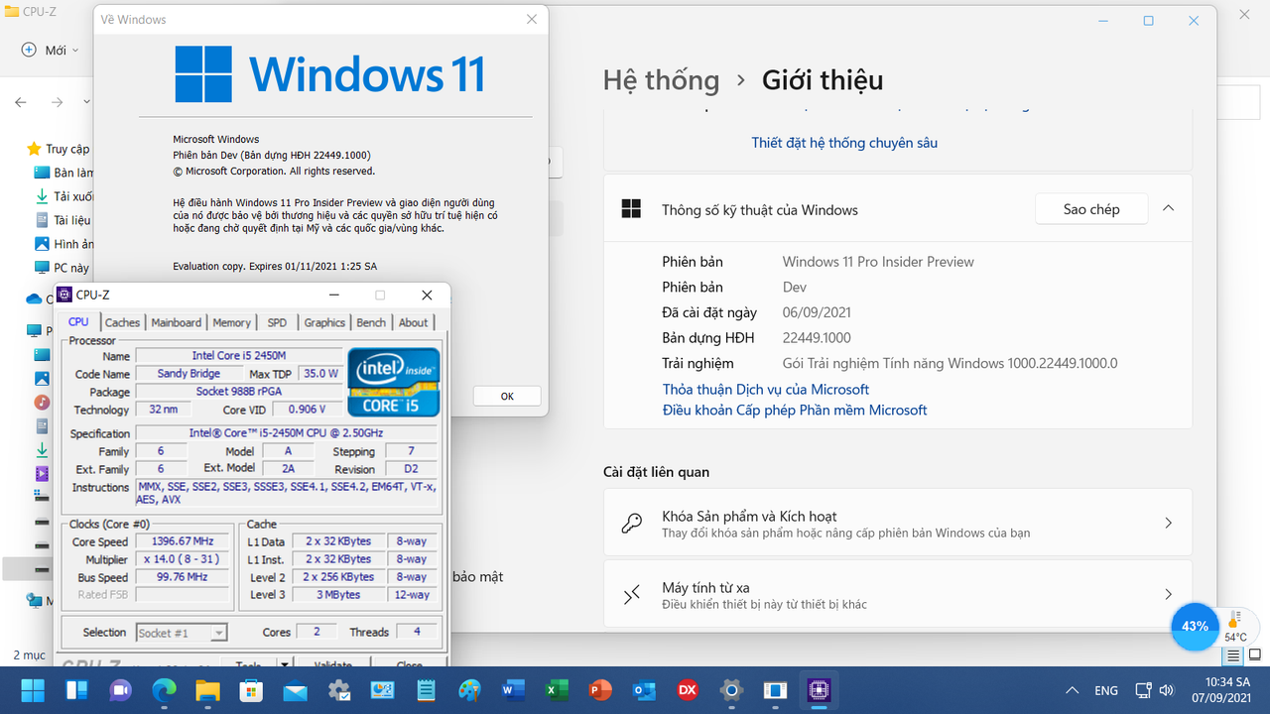
Task: Open the red DX app in taskbar
Action: pos(688,690)
